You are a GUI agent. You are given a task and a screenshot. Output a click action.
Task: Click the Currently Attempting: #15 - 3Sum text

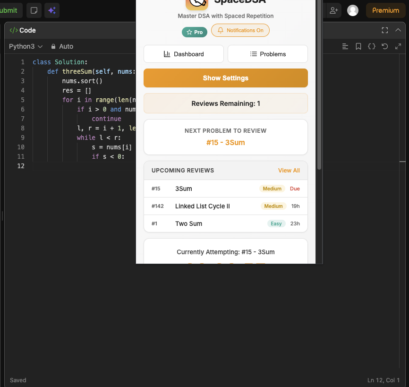click(x=226, y=252)
